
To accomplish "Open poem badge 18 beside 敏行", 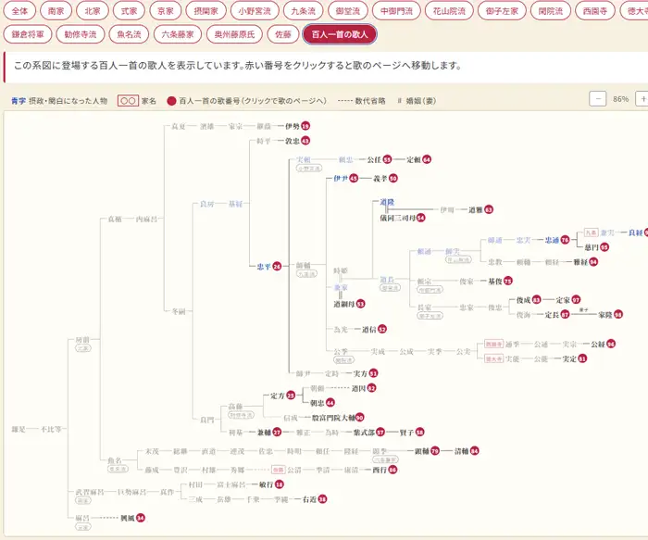I will click(x=280, y=484).
